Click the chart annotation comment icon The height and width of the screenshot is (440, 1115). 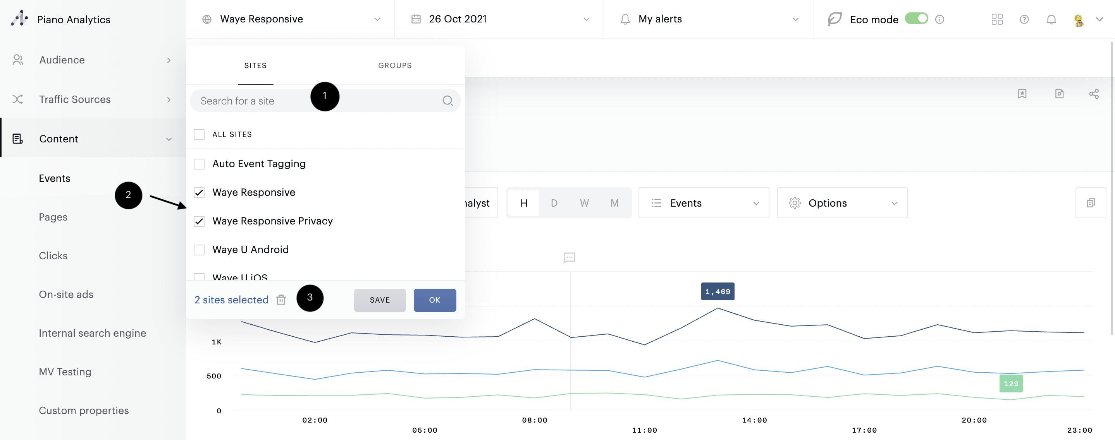point(569,258)
